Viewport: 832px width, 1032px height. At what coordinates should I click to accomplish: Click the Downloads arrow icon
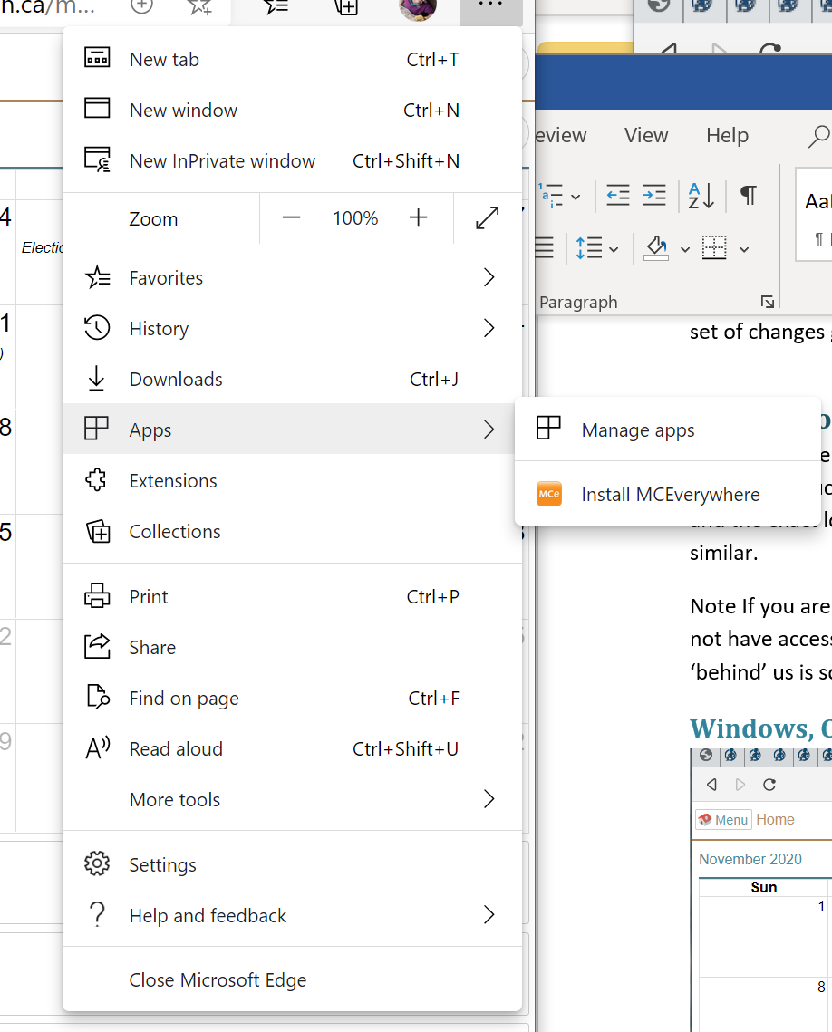click(96, 379)
